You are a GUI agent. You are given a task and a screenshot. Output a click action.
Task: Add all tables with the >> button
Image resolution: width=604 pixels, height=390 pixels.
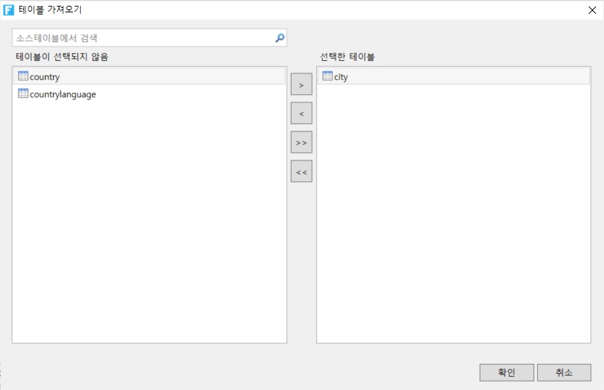pos(301,142)
